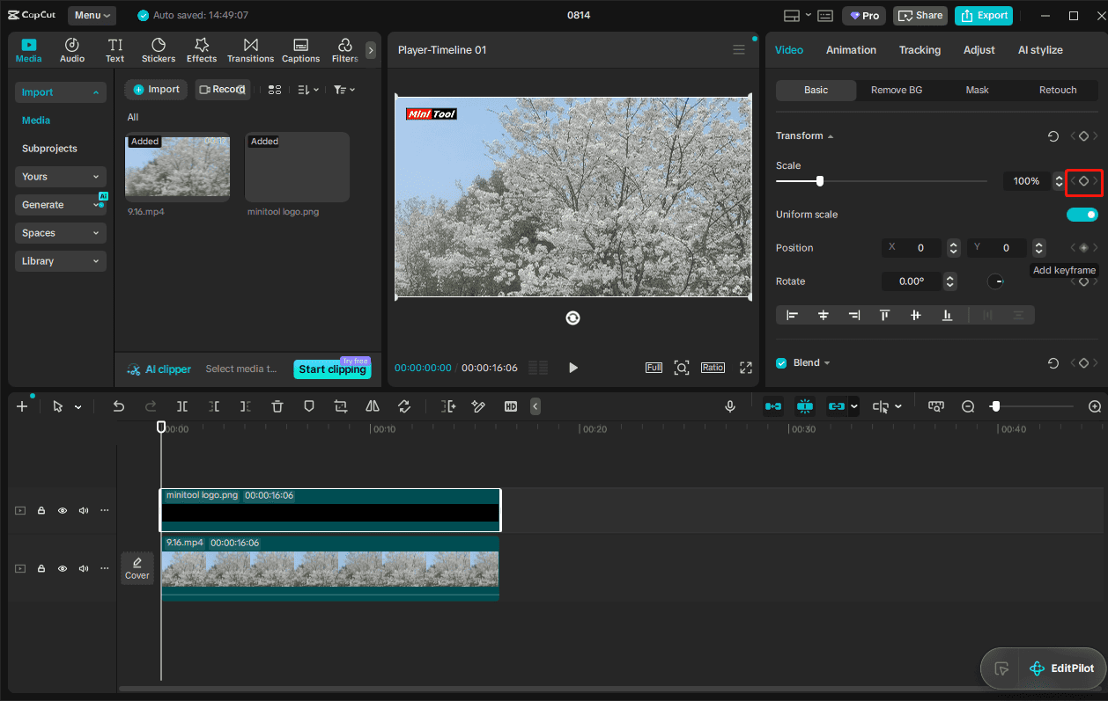This screenshot has width=1108, height=701.
Task: Enter fullscreen preview with expand icon
Action: pos(746,368)
